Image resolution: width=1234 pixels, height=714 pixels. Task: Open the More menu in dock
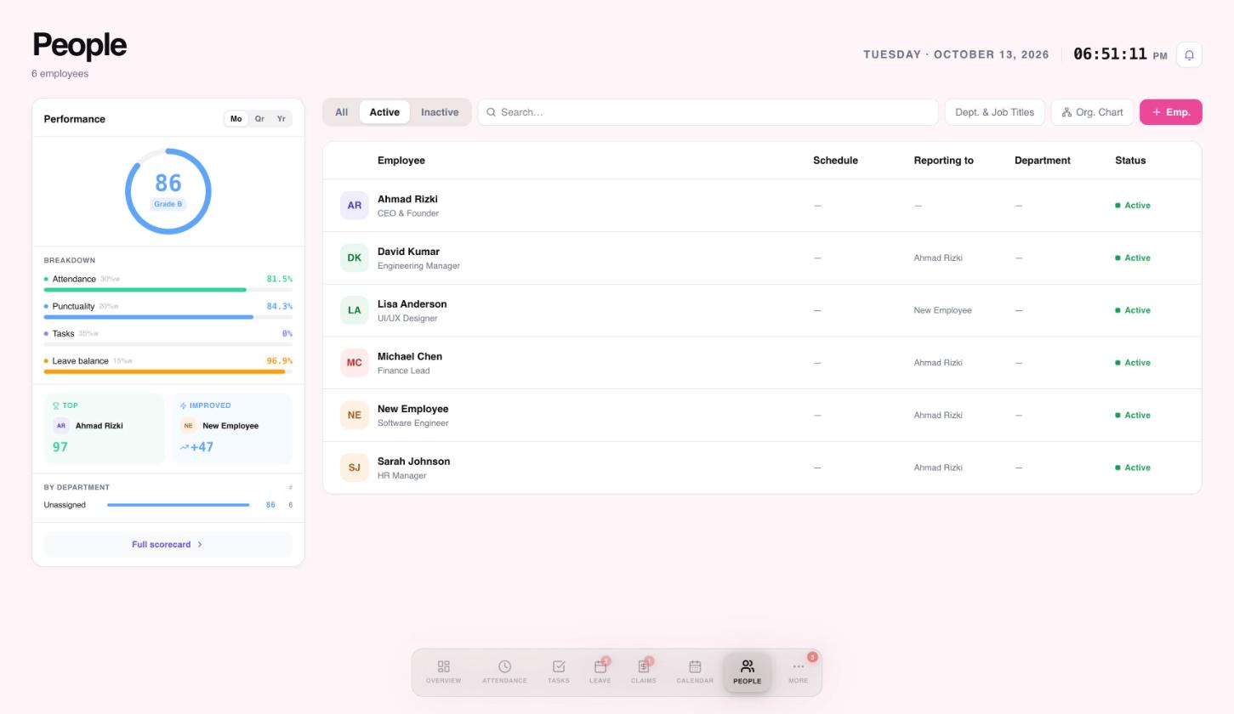point(798,671)
